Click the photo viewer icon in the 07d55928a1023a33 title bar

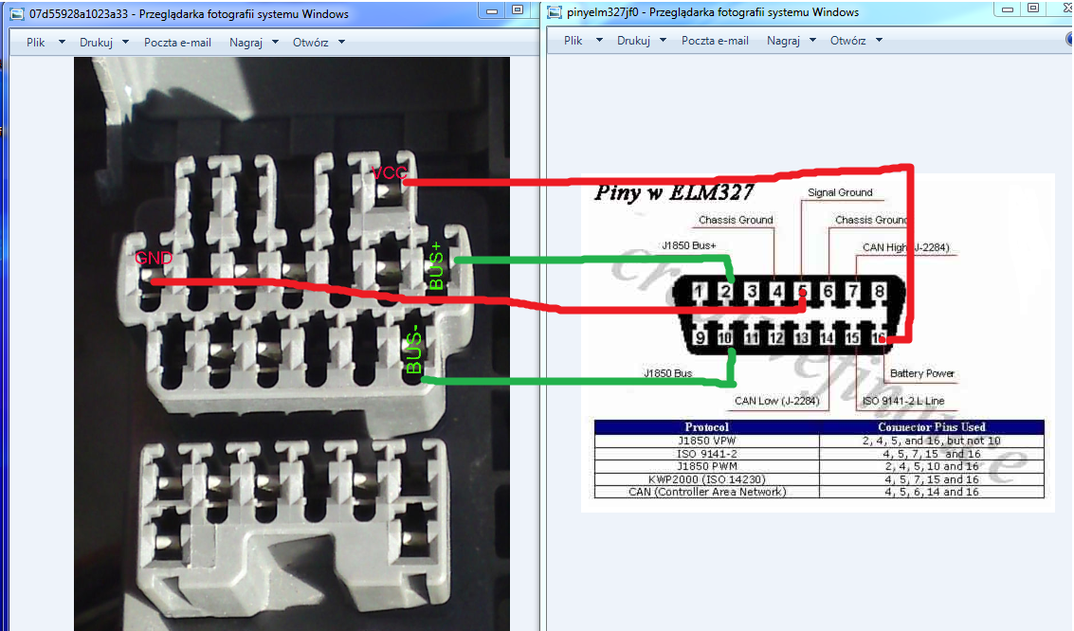pyautogui.click(x=16, y=14)
